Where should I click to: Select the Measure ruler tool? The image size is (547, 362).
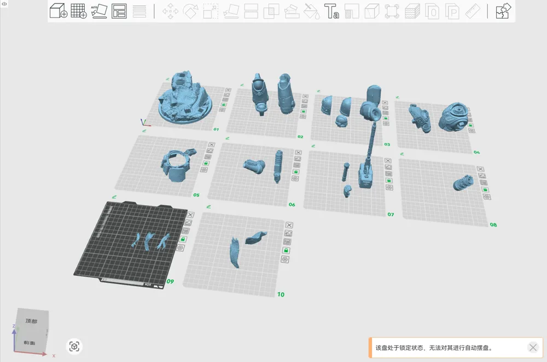click(473, 11)
